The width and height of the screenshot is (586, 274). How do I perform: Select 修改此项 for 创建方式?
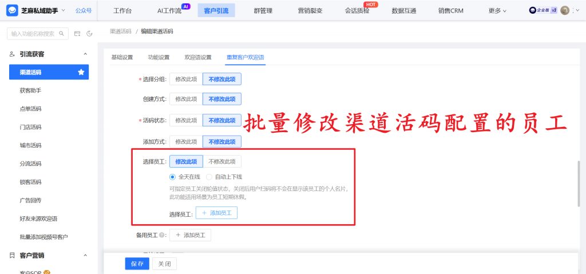(186, 99)
